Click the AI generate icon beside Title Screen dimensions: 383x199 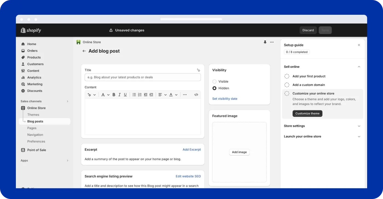[x=199, y=70]
